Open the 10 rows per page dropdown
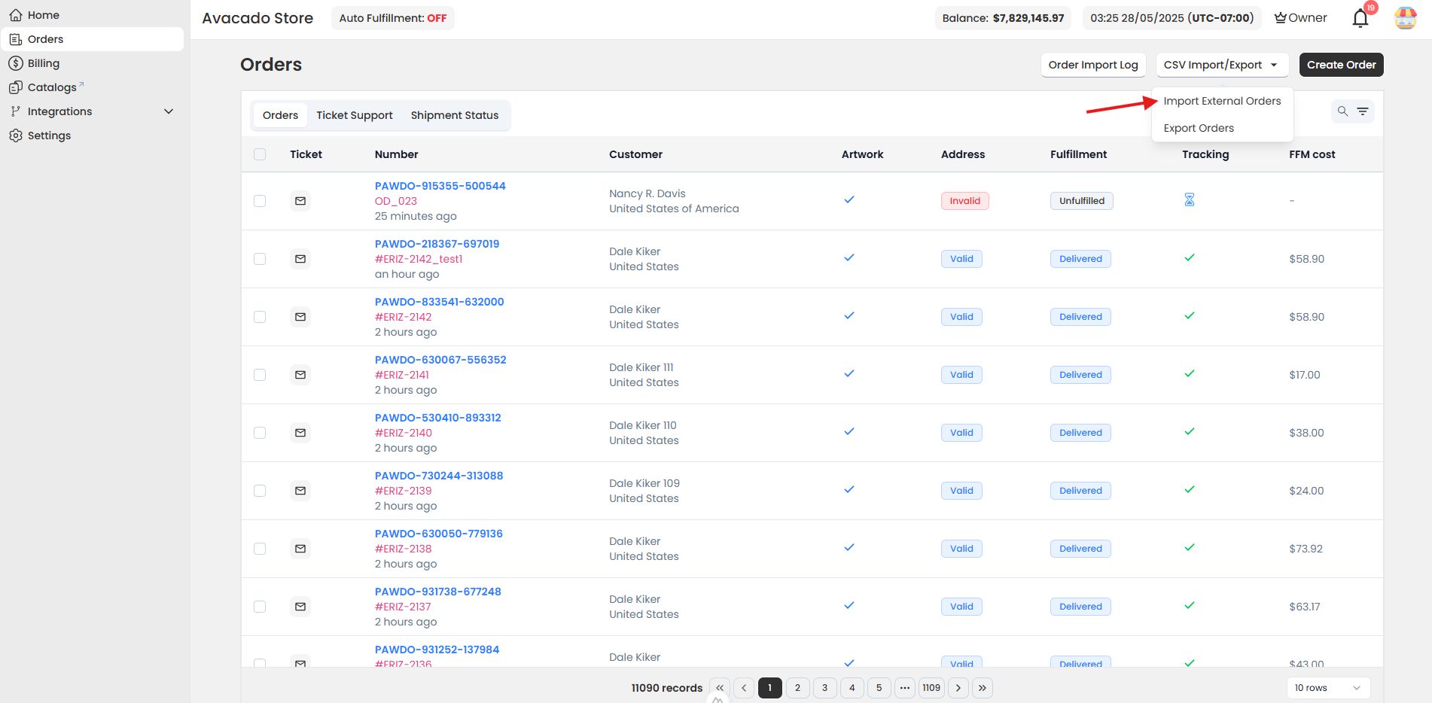The image size is (1432, 703). click(1328, 688)
